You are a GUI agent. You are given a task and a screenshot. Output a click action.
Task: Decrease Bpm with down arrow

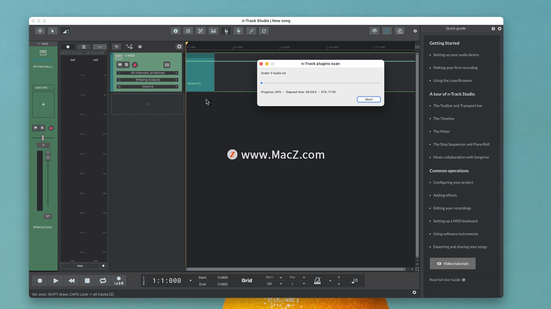pos(281,284)
